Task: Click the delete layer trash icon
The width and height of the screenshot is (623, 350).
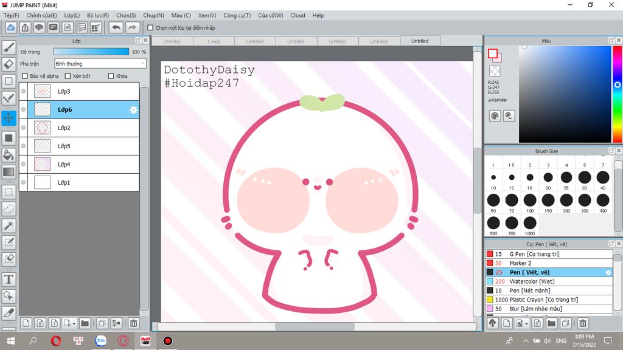Action: point(133,323)
